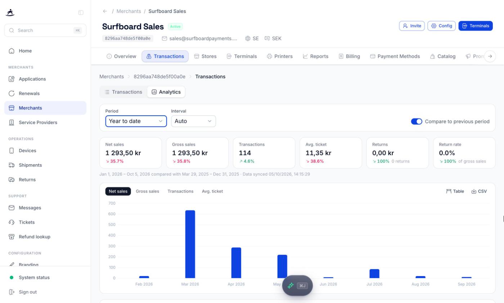Open the AI assistant sparkle button
The width and height of the screenshot is (504, 303).
[x=297, y=286]
